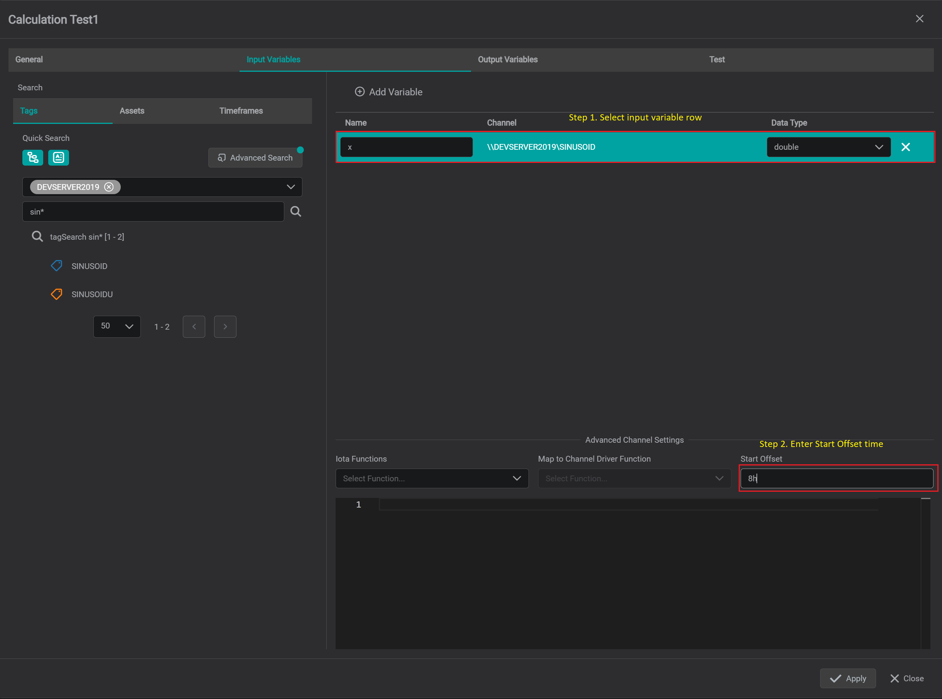This screenshot has height=699, width=942.
Task: Click the plus icon beside Add Variable
Action: click(x=360, y=92)
